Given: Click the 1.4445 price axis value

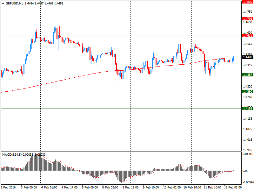Looking at the screenshot, I should pyautogui.click(x=248, y=65).
